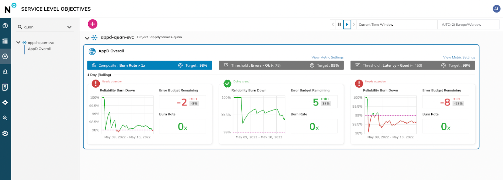
Task: Click the 38% budget percentage badge
Action: coord(326,104)
